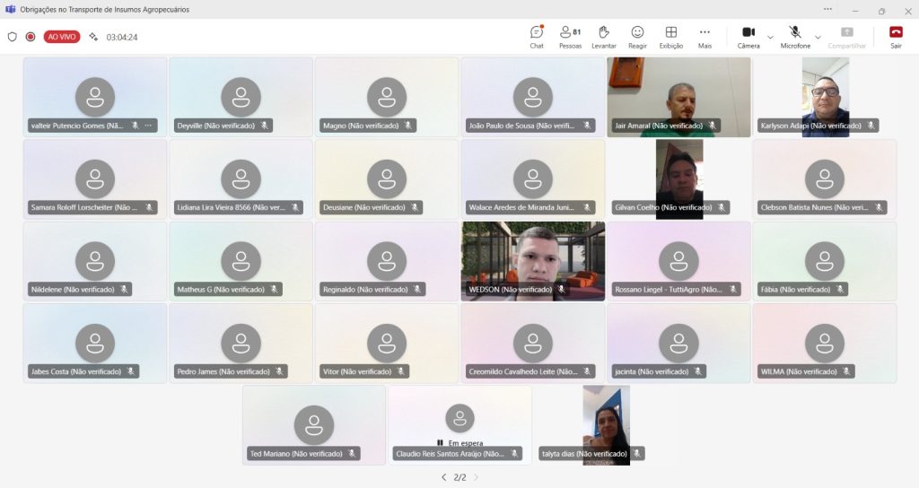Click the AO VIVO live badge

pyautogui.click(x=62, y=37)
